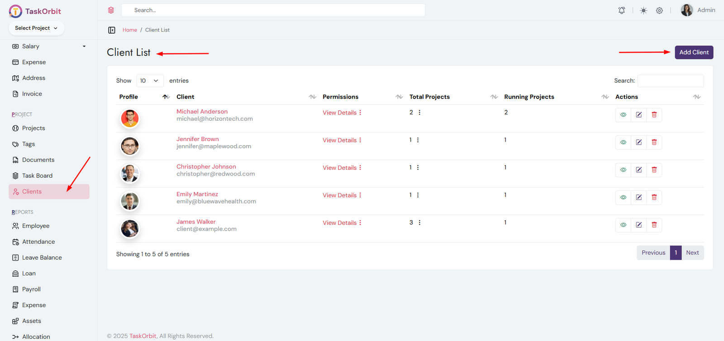Delete James Walker with the trash icon

pyautogui.click(x=654, y=225)
